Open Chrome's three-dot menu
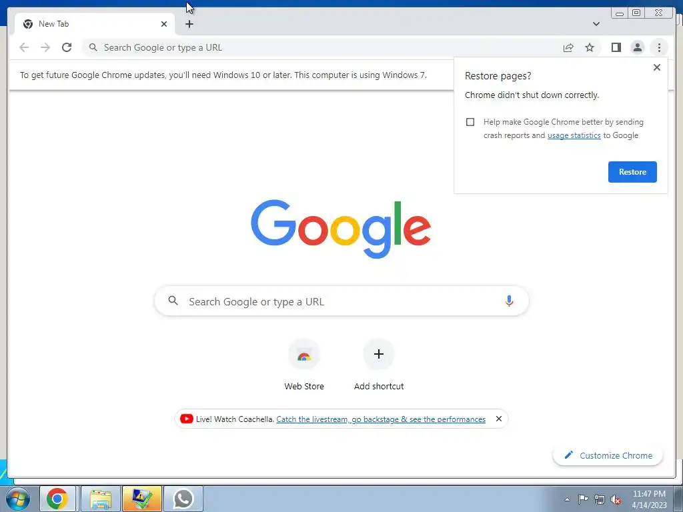The image size is (683, 512). click(659, 47)
